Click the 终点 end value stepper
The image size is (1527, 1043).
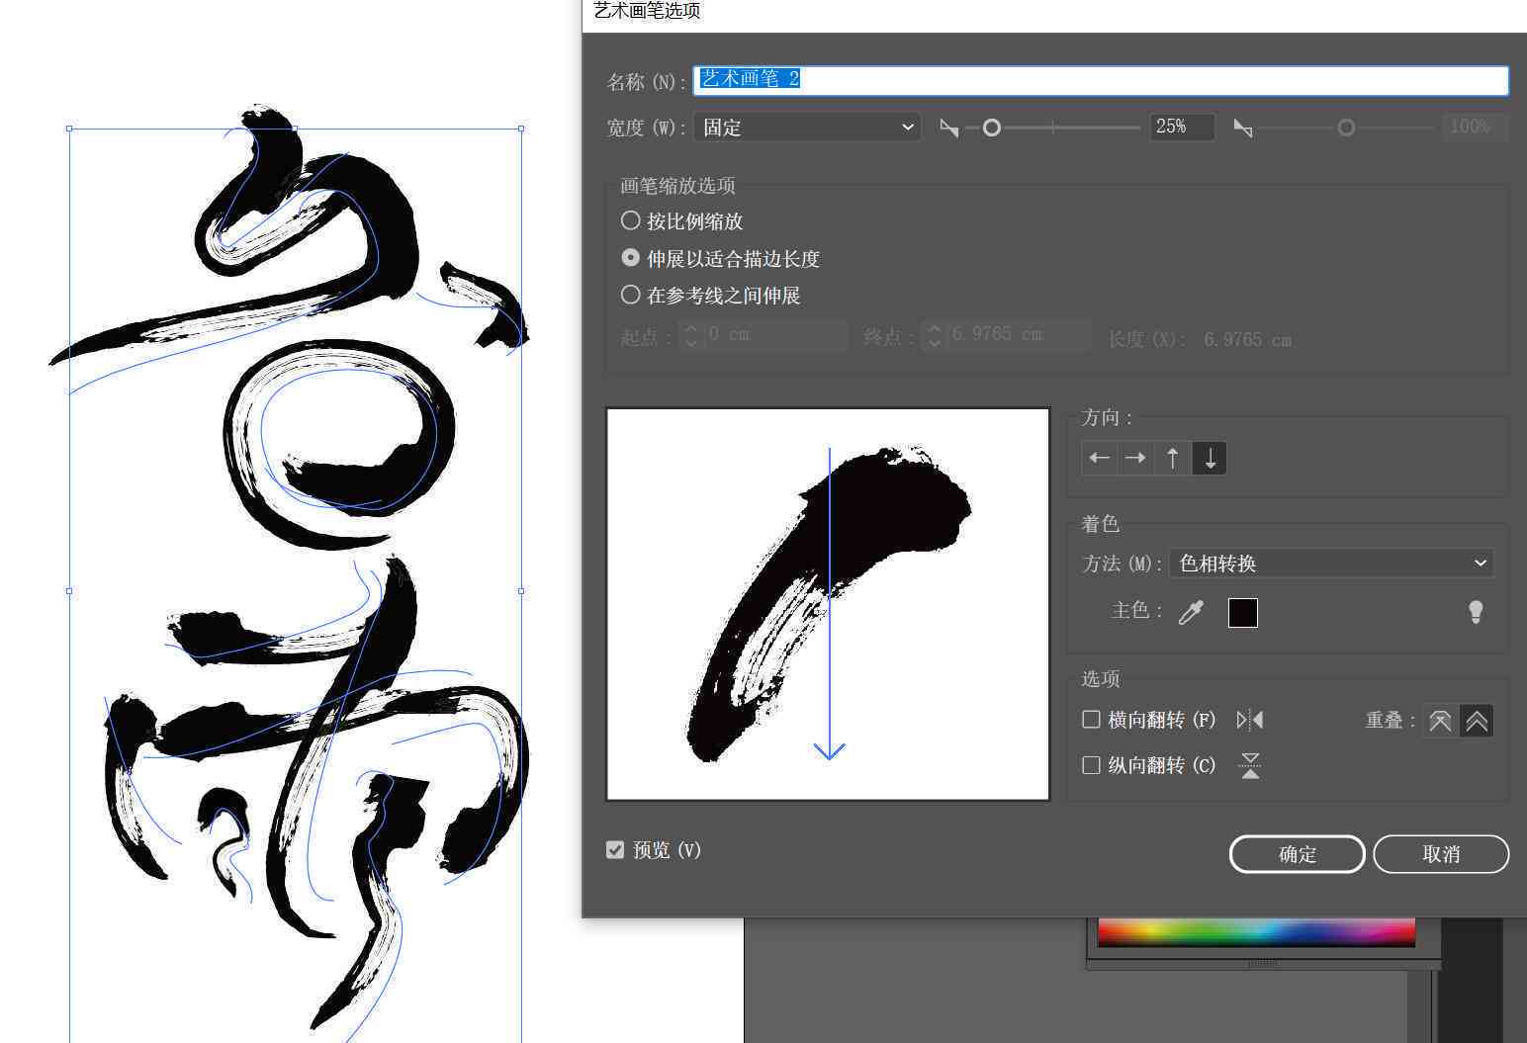point(935,336)
